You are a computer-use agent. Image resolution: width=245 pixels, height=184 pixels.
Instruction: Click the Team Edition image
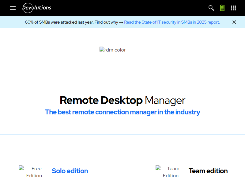tap(168, 172)
